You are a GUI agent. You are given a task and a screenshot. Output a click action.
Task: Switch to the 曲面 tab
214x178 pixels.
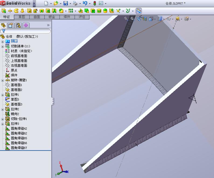pyautogui.click(x=37, y=17)
